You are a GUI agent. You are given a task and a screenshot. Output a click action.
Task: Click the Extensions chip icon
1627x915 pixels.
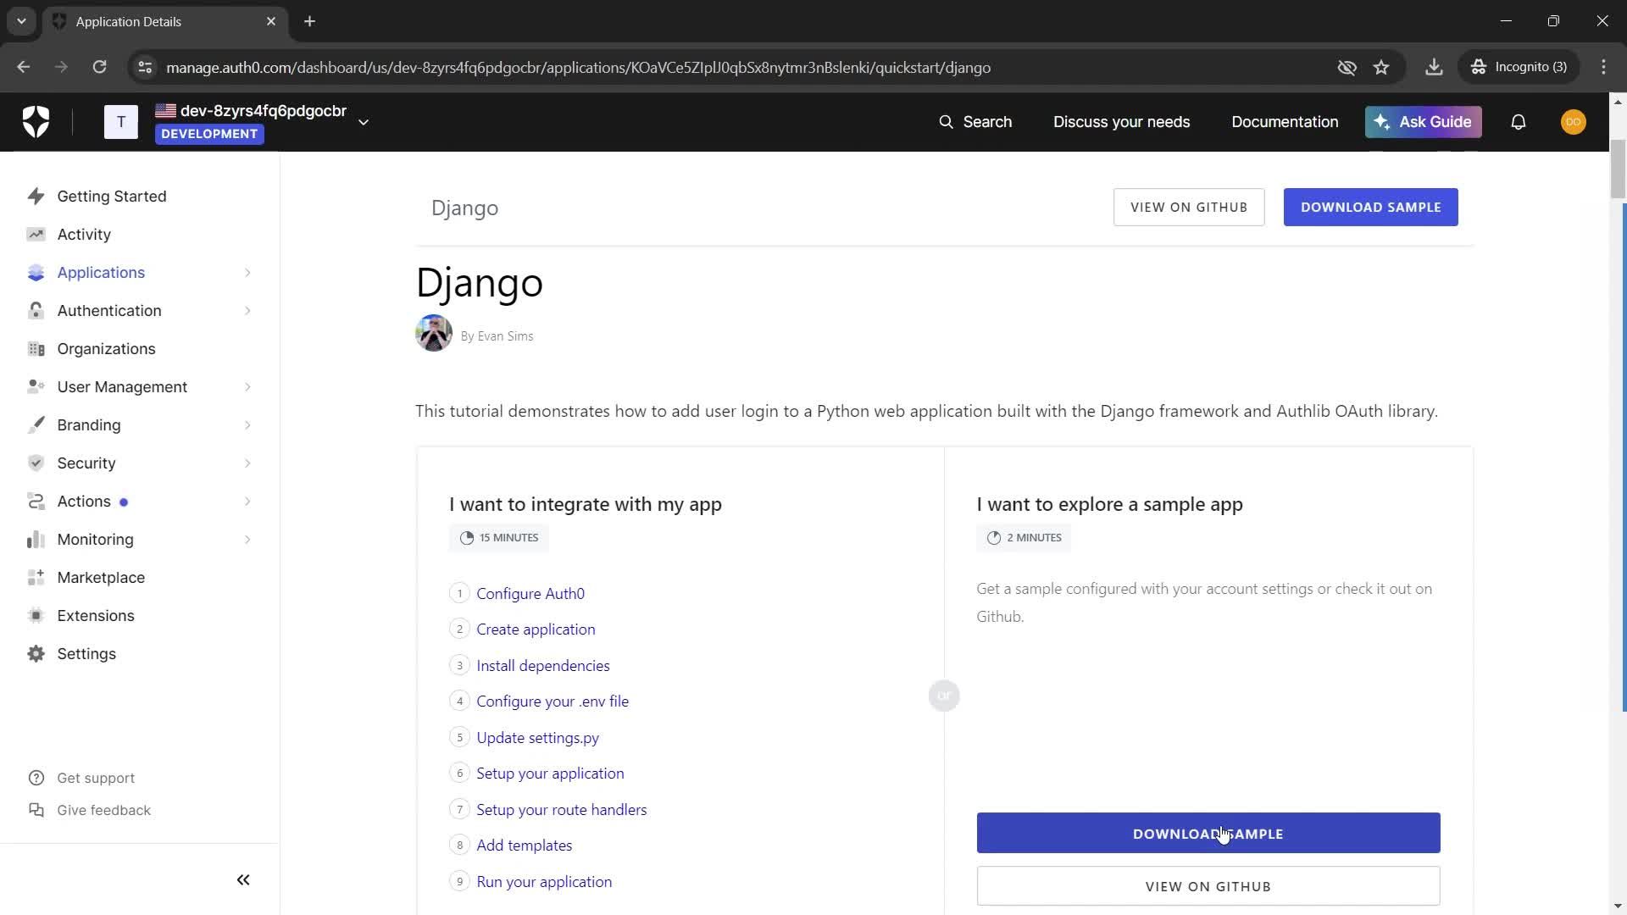[x=36, y=616]
